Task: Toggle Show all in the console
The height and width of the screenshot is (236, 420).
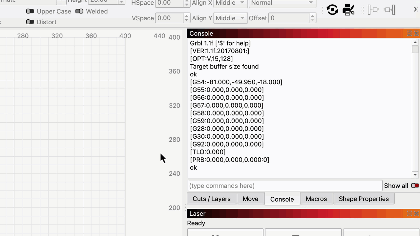Action: click(x=415, y=186)
